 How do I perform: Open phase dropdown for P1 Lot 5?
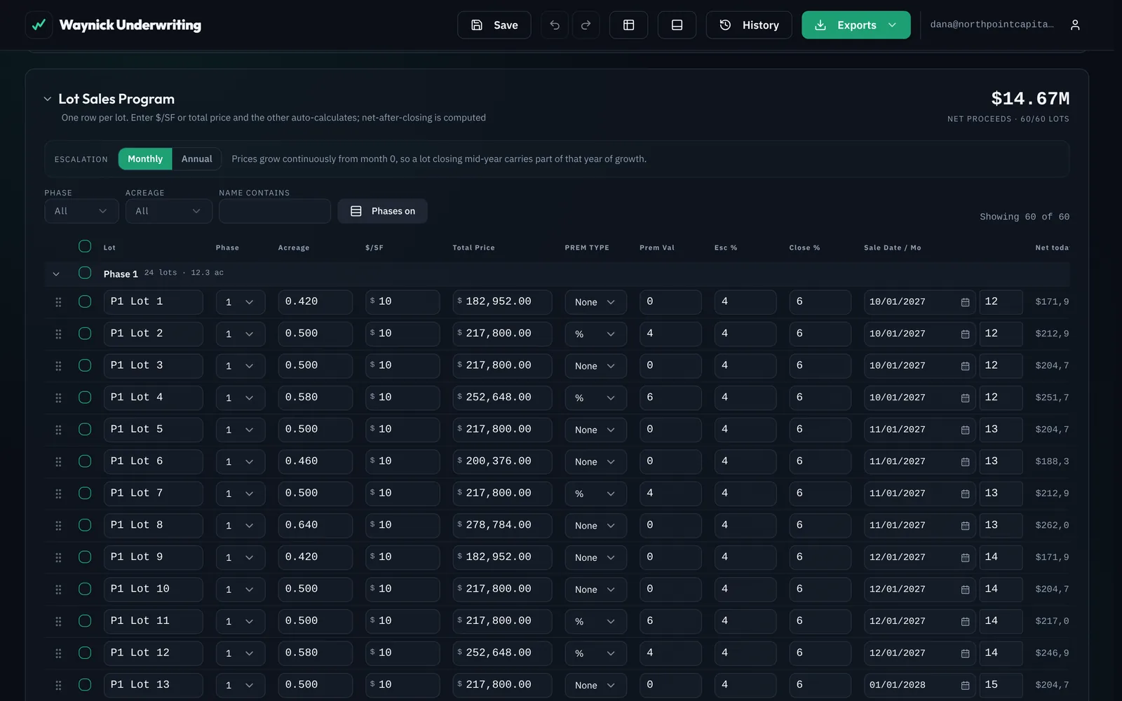tap(241, 430)
